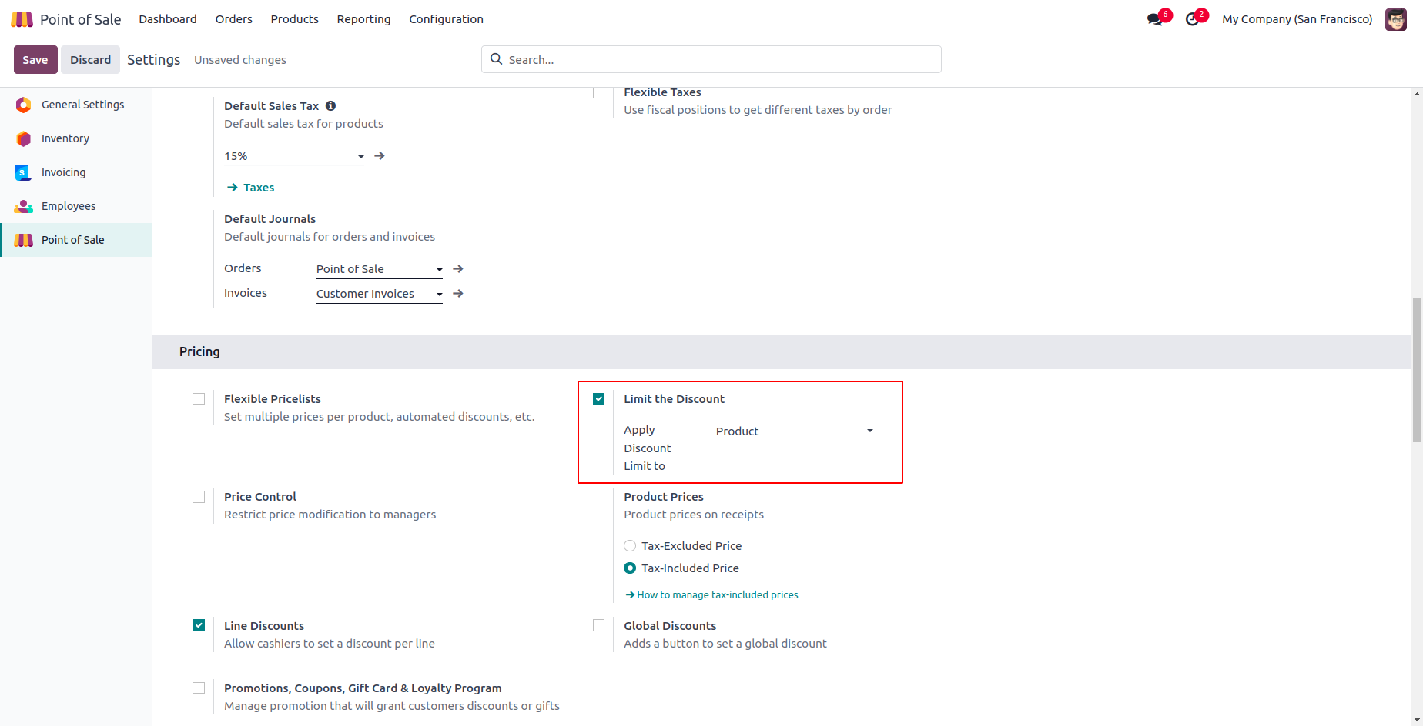The image size is (1423, 726).
Task: Click the Save button
Action: coord(35,60)
